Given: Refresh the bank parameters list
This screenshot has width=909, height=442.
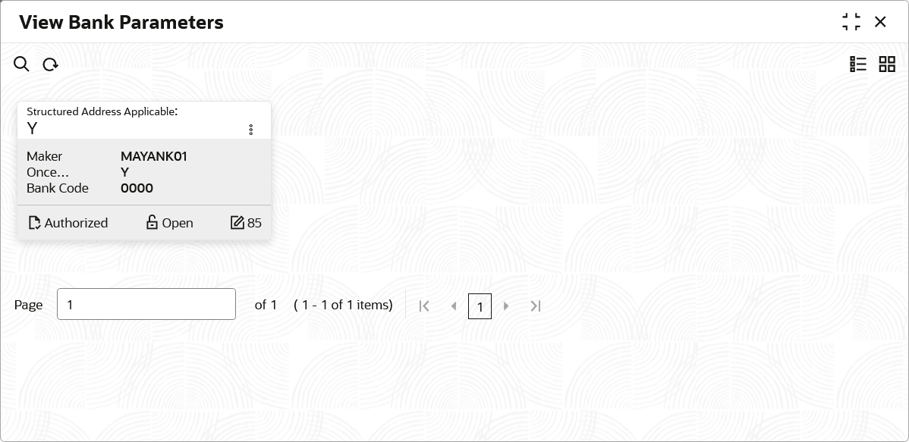Looking at the screenshot, I should [x=50, y=64].
